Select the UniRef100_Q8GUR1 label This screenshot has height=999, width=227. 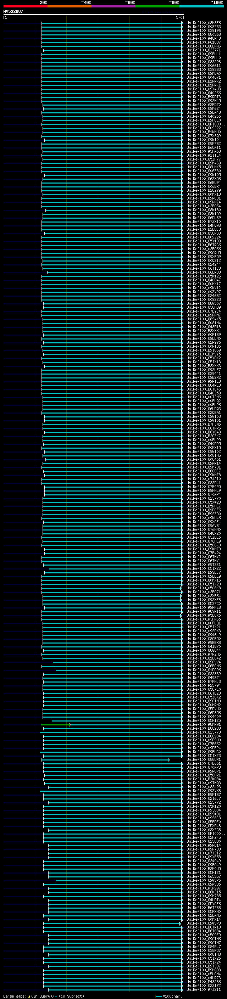(x=204, y=759)
